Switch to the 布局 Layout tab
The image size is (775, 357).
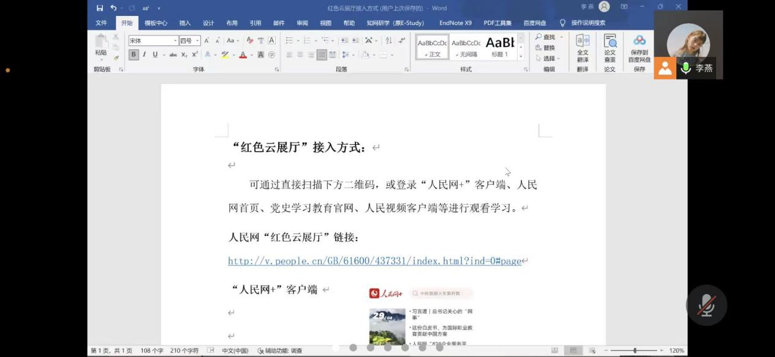tap(232, 23)
